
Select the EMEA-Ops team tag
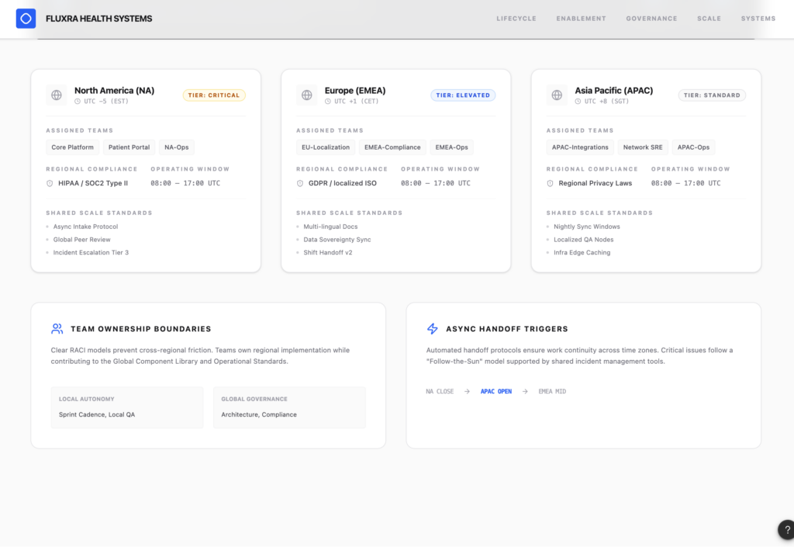[452, 147]
